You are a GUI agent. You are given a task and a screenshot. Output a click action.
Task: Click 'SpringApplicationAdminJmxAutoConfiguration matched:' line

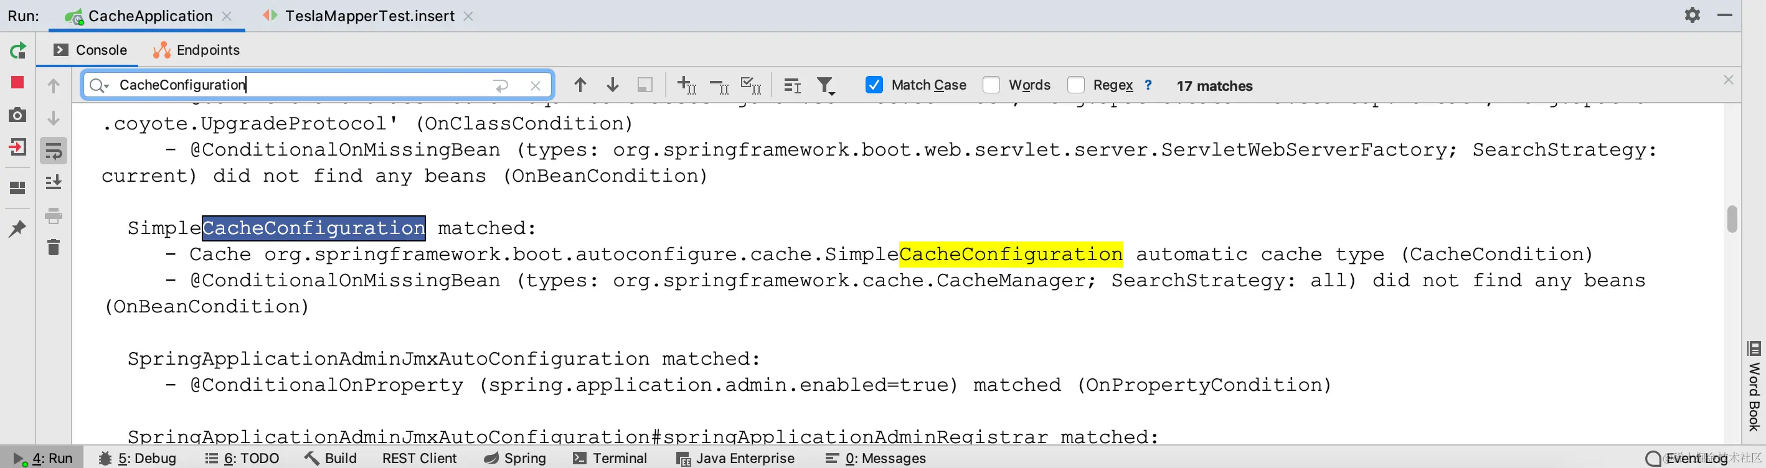444,358
